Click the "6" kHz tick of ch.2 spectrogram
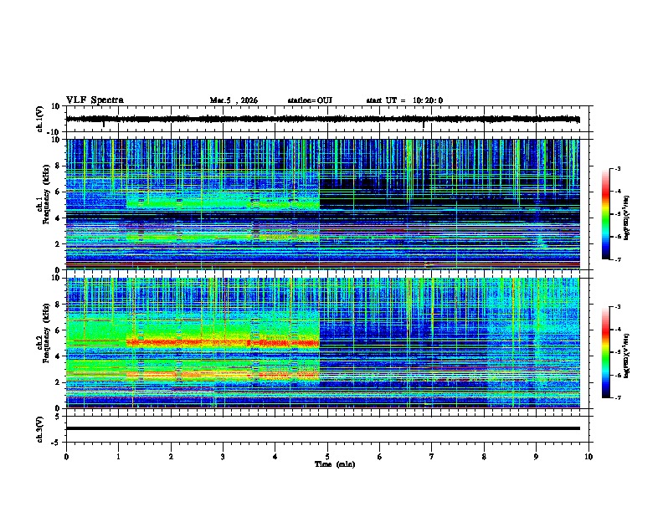Viewport: 663px width, 512px height. click(58, 330)
